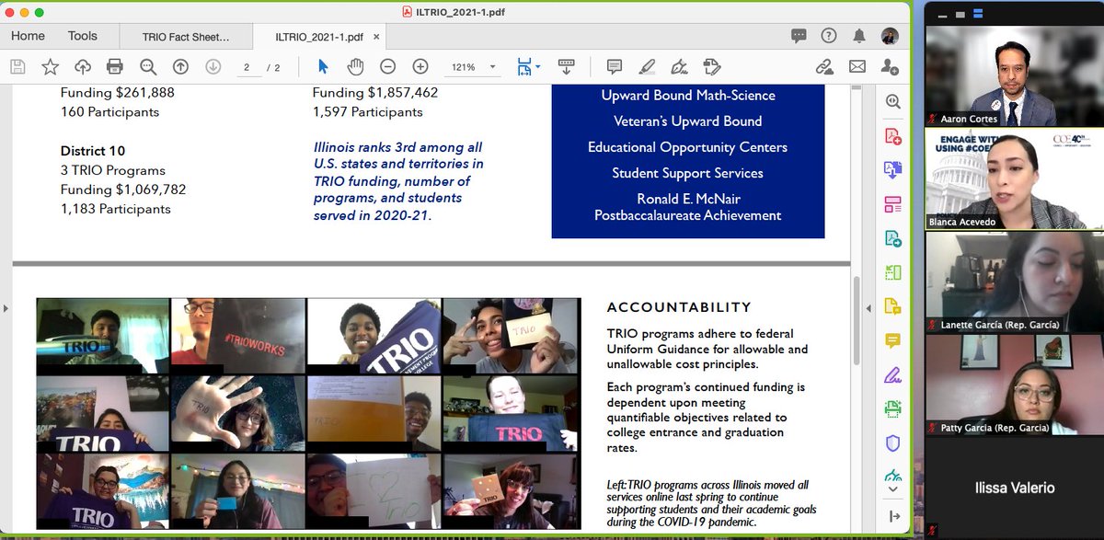Viewport: 1104px width, 540px height.
Task: Open the find text magnifier tool
Action: click(x=148, y=66)
